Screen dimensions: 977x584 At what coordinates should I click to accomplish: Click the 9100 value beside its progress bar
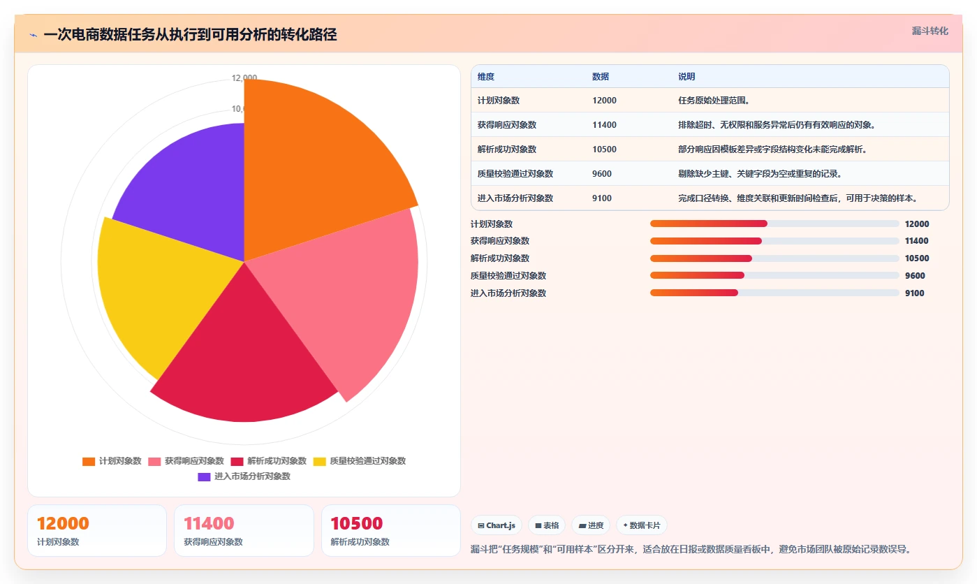tap(915, 293)
